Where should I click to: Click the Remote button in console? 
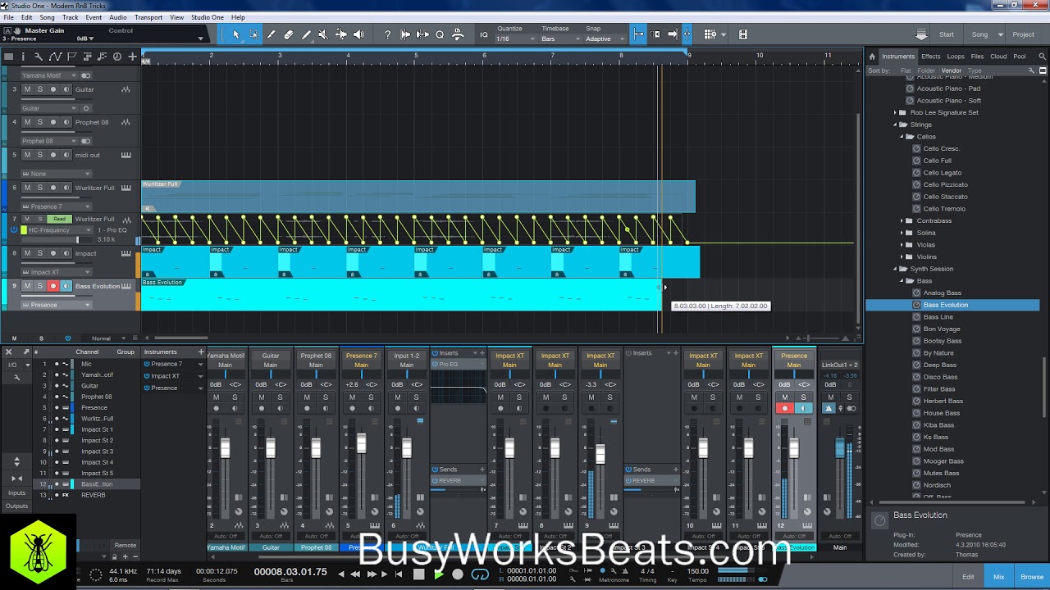(x=126, y=545)
